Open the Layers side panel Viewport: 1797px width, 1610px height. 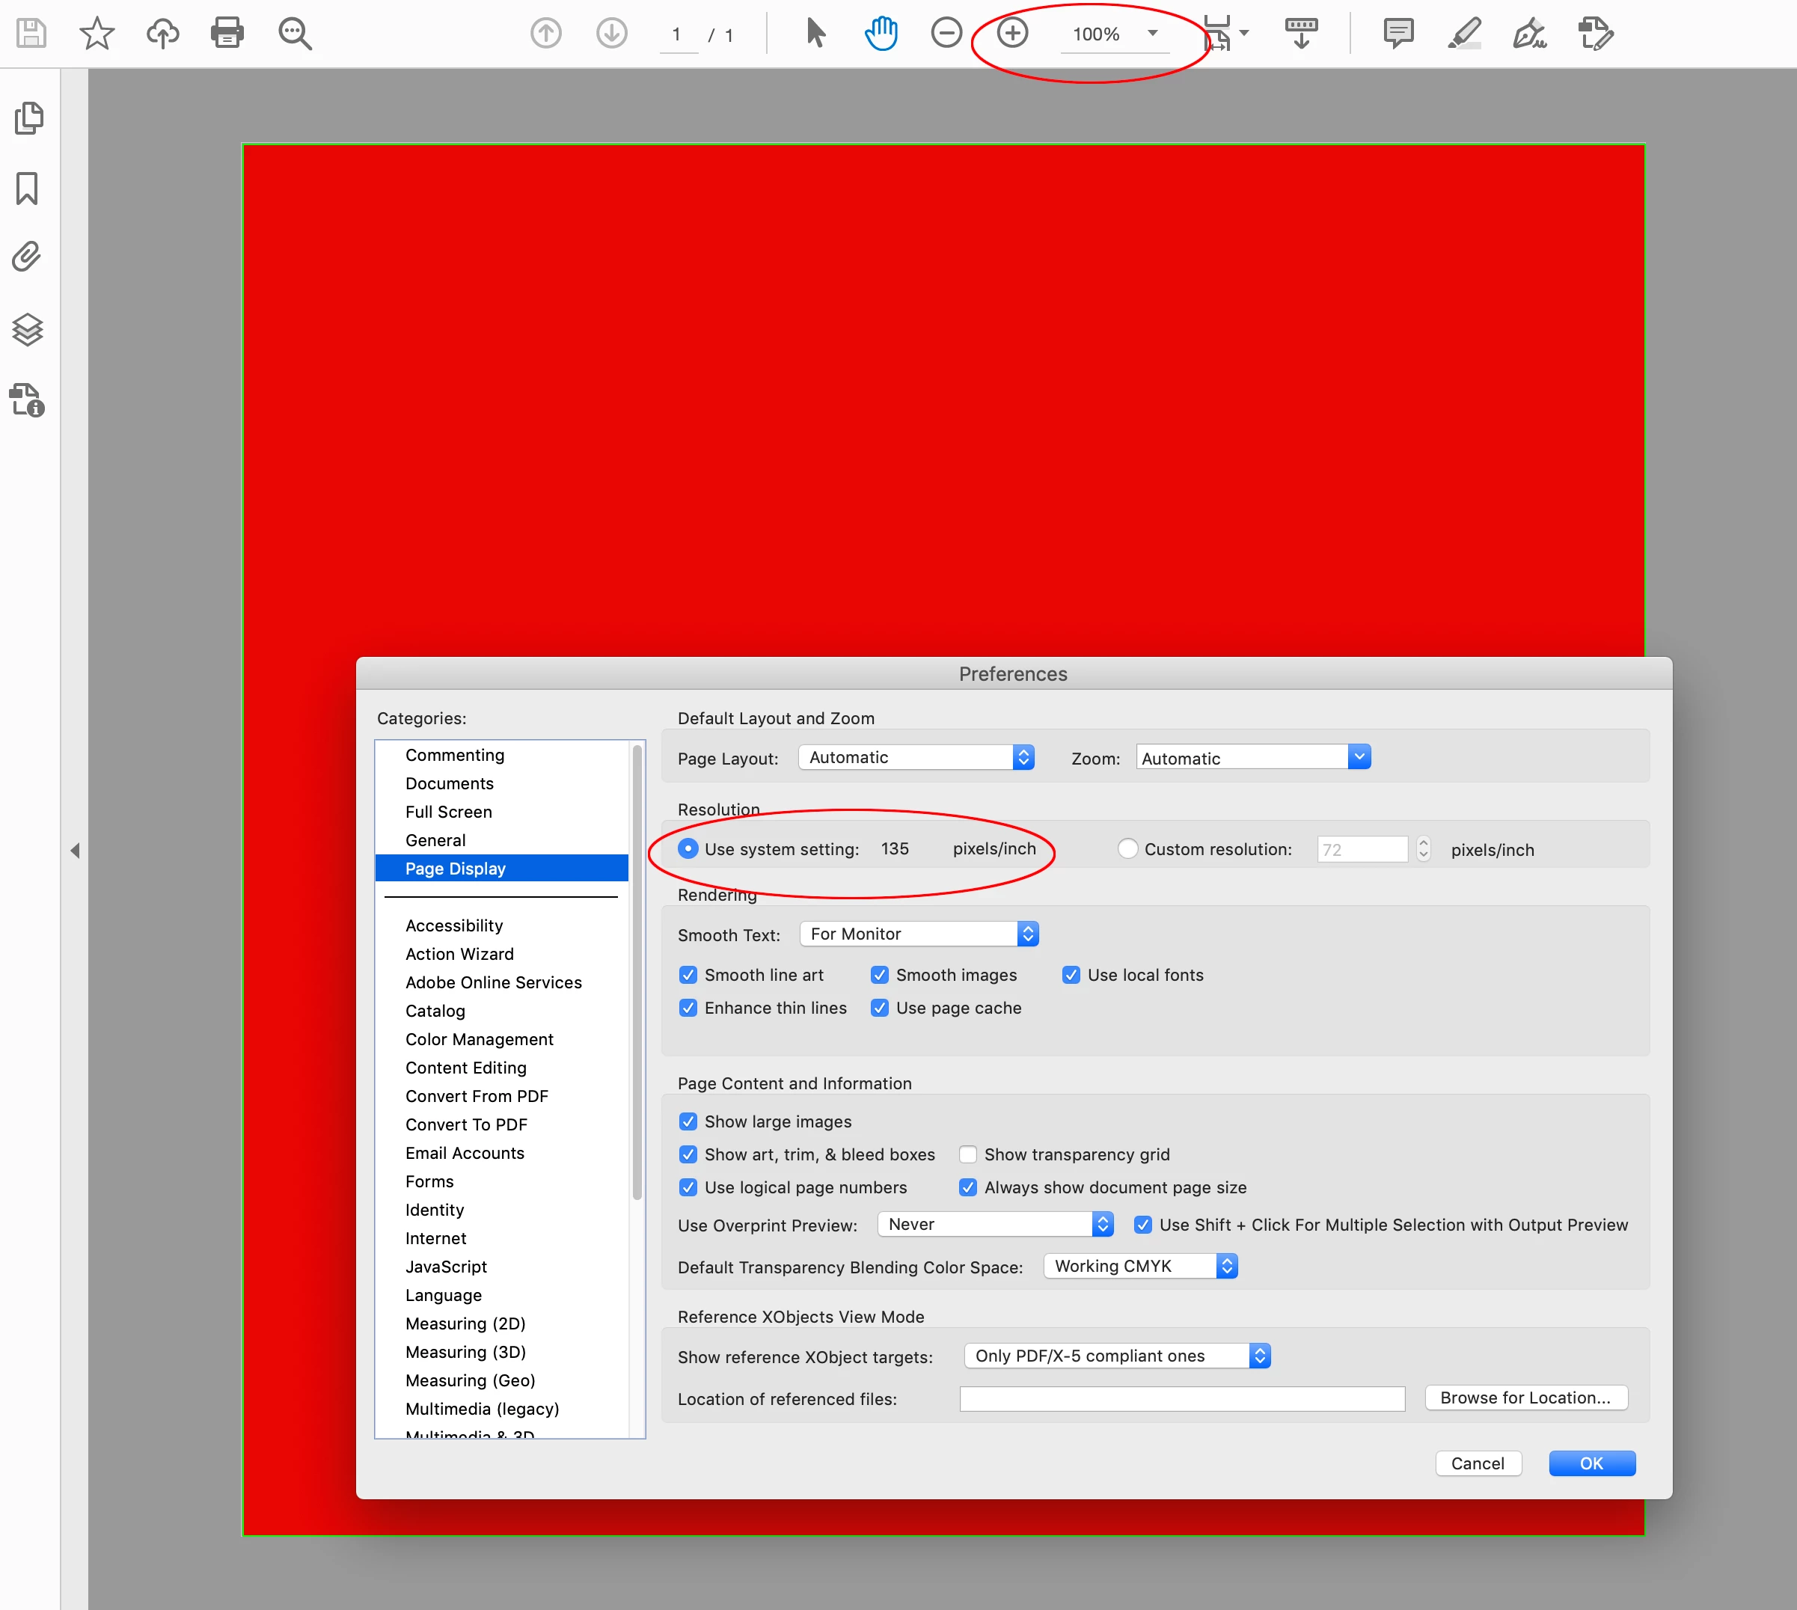click(x=28, y=330)
